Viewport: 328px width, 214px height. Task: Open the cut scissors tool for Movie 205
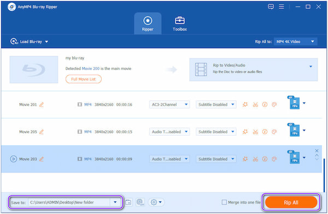pos(255,132)
